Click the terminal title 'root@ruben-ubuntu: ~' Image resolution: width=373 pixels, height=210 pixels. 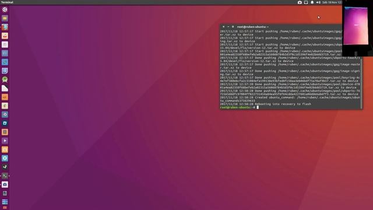(252, 27)
